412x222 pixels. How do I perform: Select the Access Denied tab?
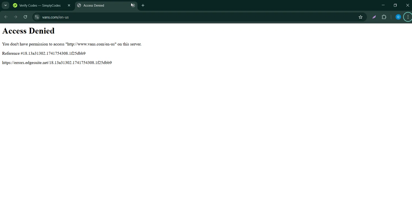point(106,5)
